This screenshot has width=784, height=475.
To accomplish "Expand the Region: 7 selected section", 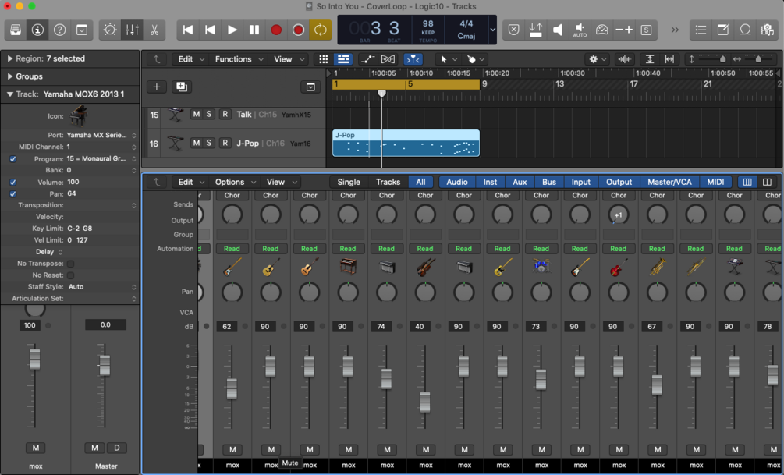I will coord(10,58).
